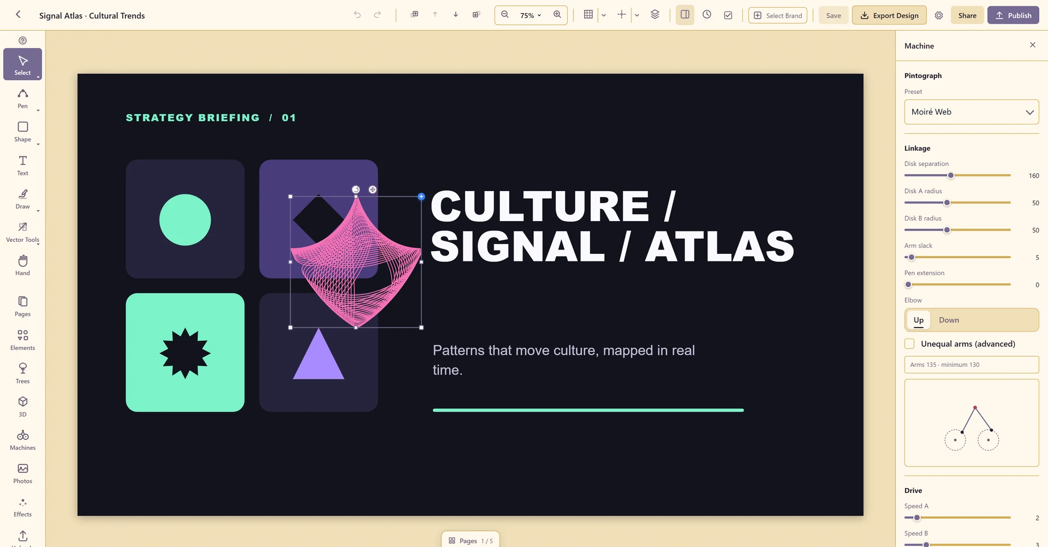This screenshot has width=1048, height=547.
Task: Expand the Pen tool variants arrow
Action: [38, 110]
